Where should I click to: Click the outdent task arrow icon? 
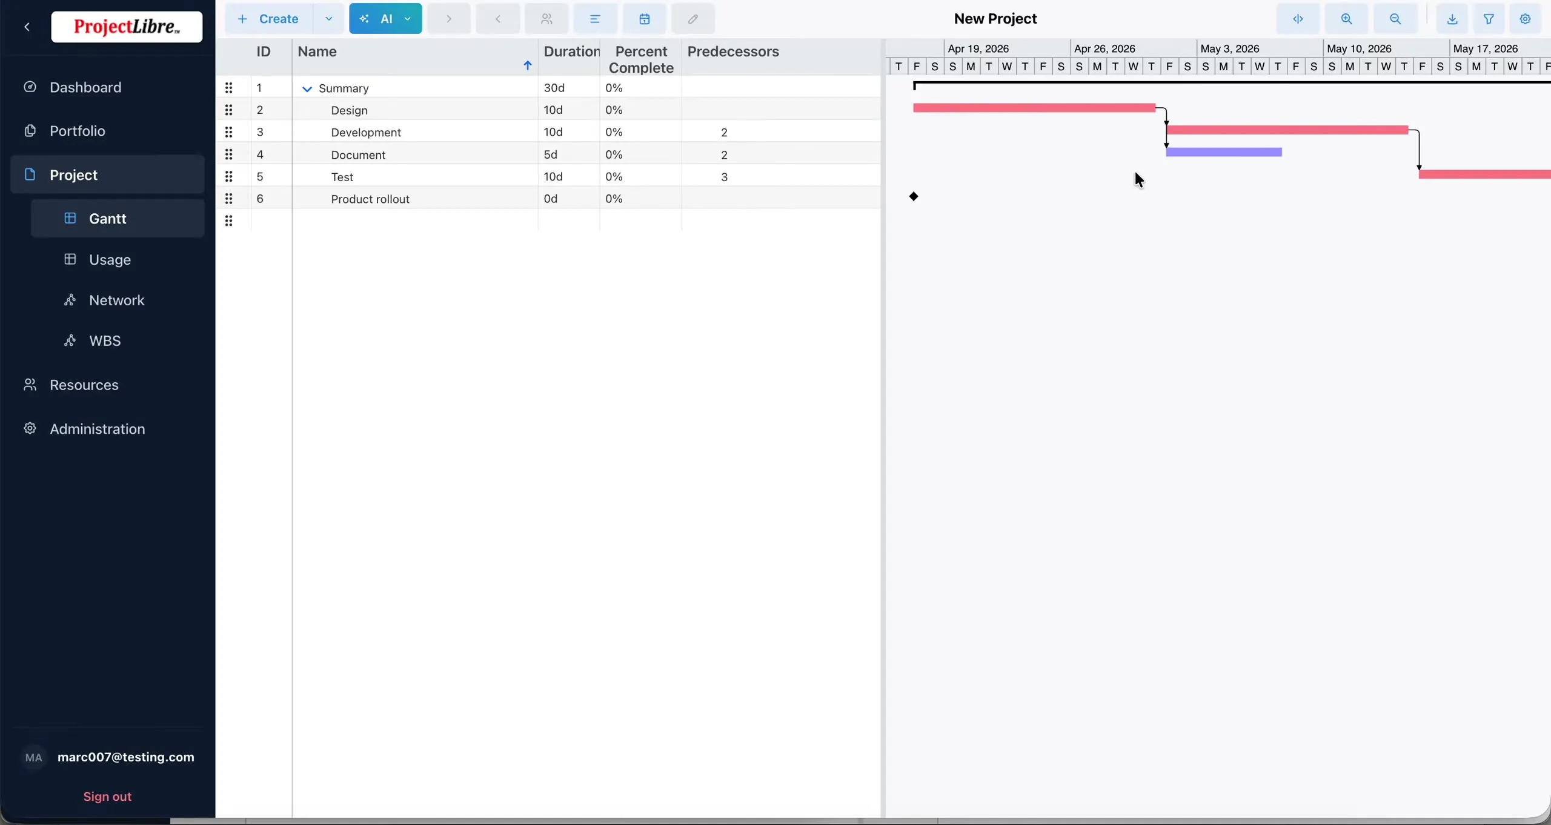(498, 19)
